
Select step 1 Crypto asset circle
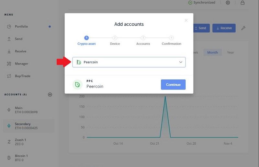pyautogui.click(x=86, y=38)
